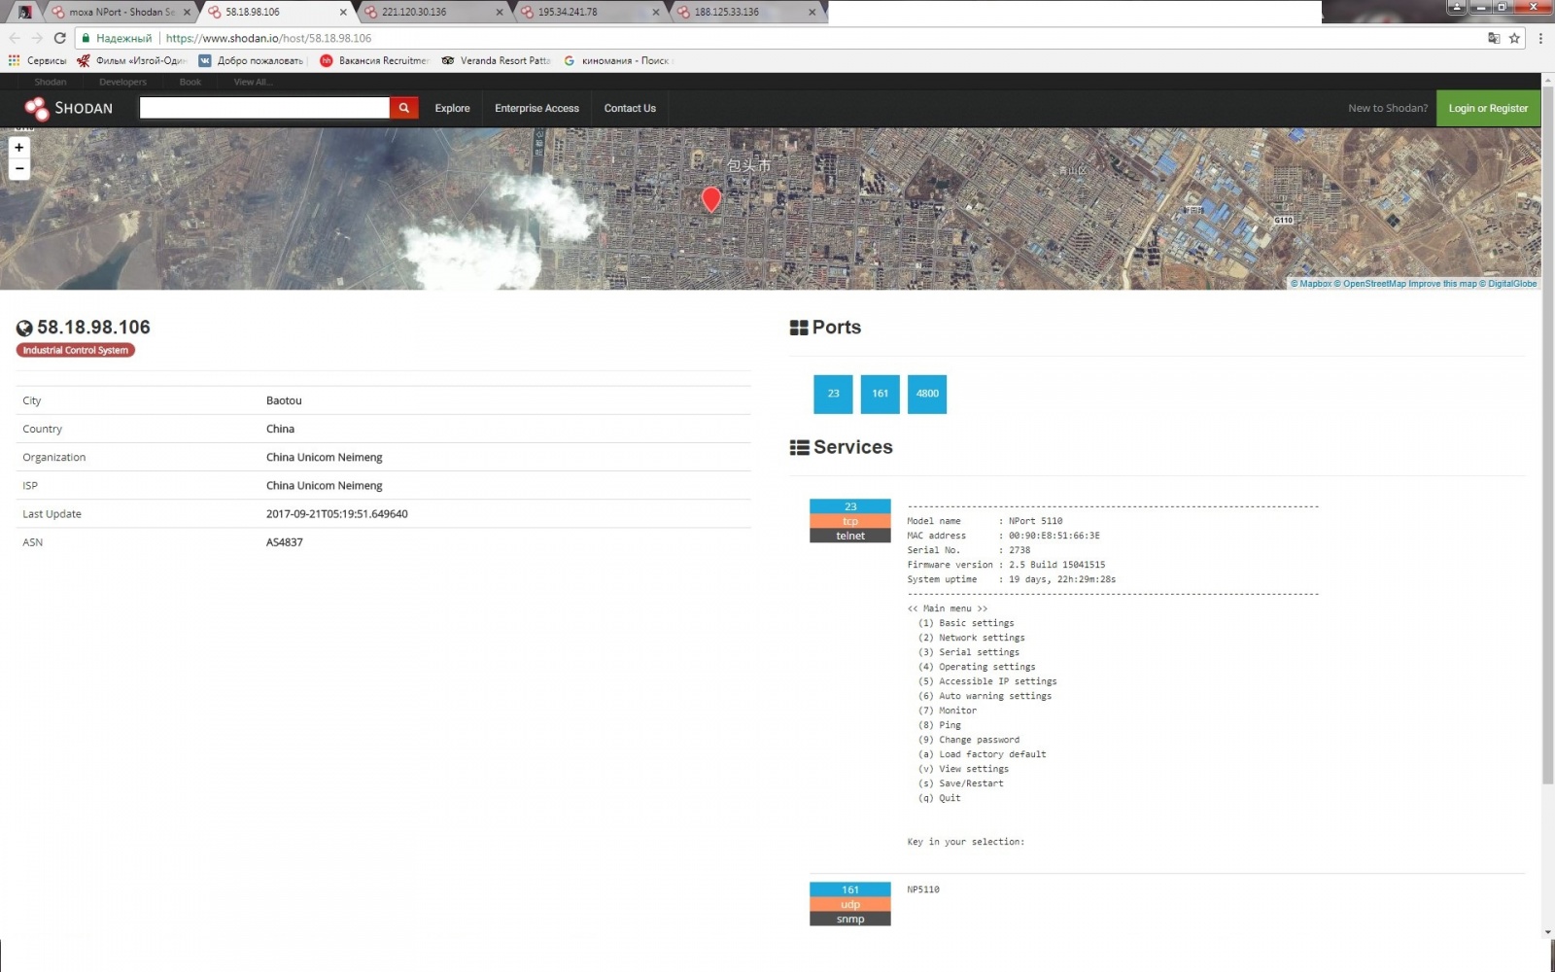Image resolution: width=1555 pixels, height=972 pixels.
Task: Select the port 161 tile
Action: point(880,394)
